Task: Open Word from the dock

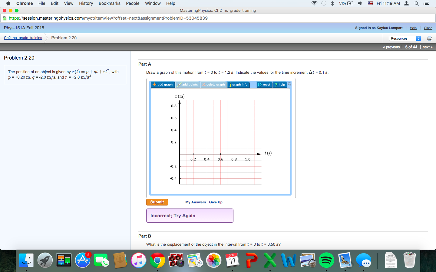Action: click(289, 260)
